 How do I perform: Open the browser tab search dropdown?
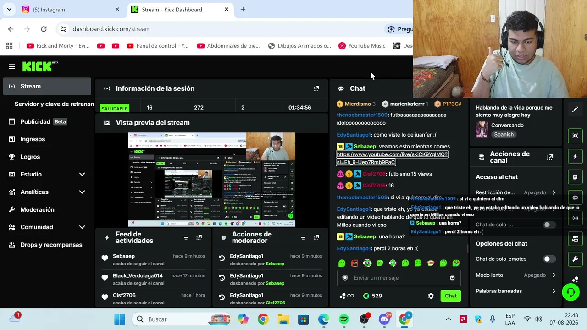click(9, 9)
